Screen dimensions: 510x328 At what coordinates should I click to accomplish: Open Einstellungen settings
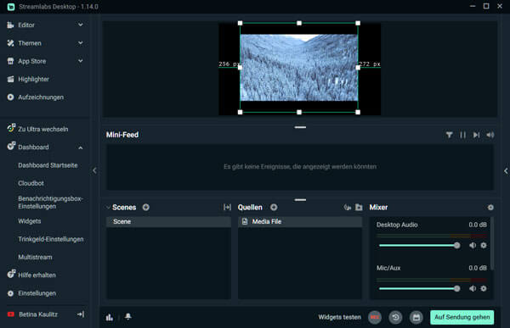[x=37, y=293]
